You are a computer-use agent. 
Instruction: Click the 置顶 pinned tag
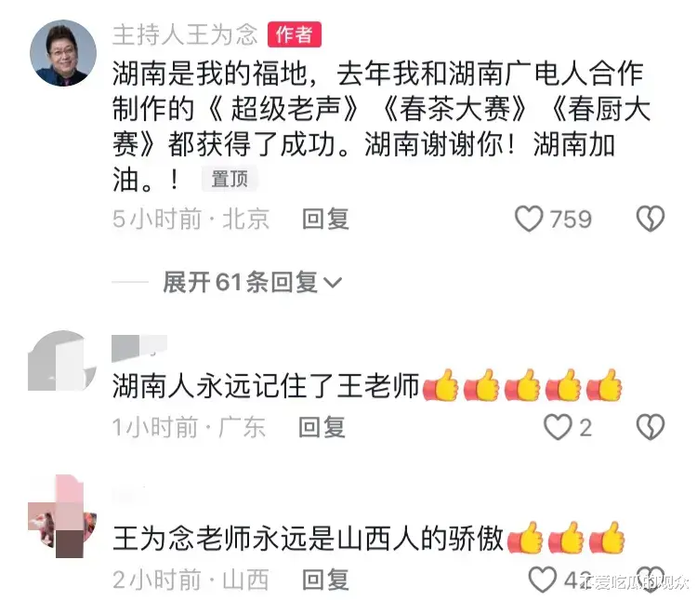pyautogui.click(x=230, y=180)
